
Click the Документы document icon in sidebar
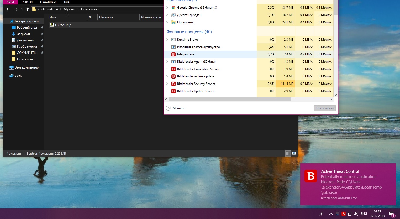14,40
